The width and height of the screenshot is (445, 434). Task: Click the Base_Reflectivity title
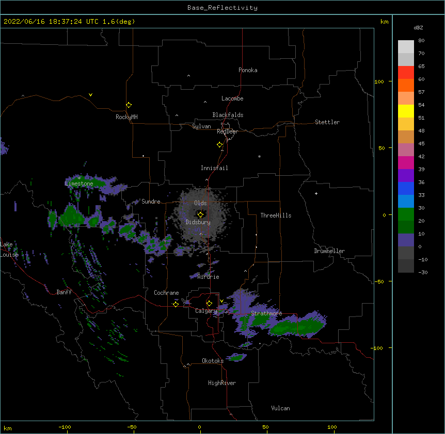pos(223,8)
